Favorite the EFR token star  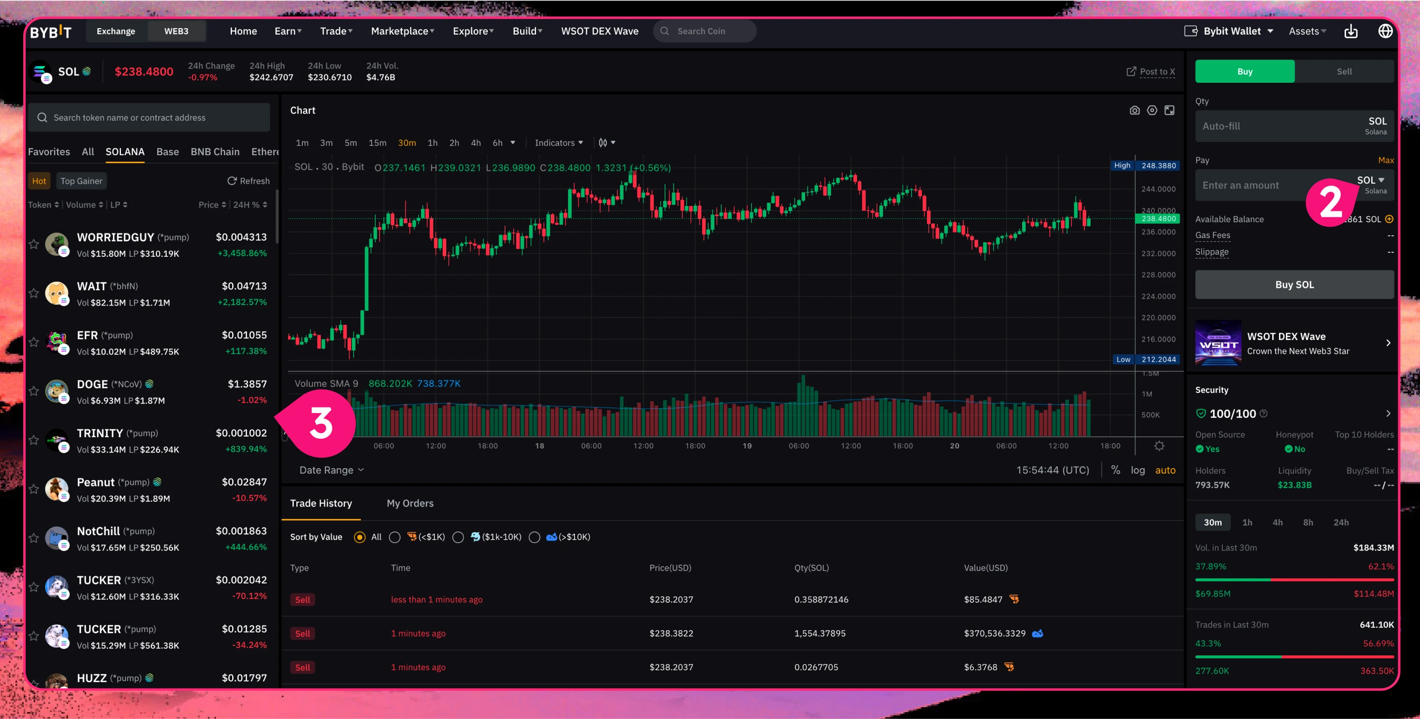[x=34, y=342]
